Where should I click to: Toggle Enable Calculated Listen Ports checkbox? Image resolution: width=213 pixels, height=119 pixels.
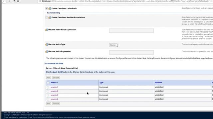(x=47, y=8)
